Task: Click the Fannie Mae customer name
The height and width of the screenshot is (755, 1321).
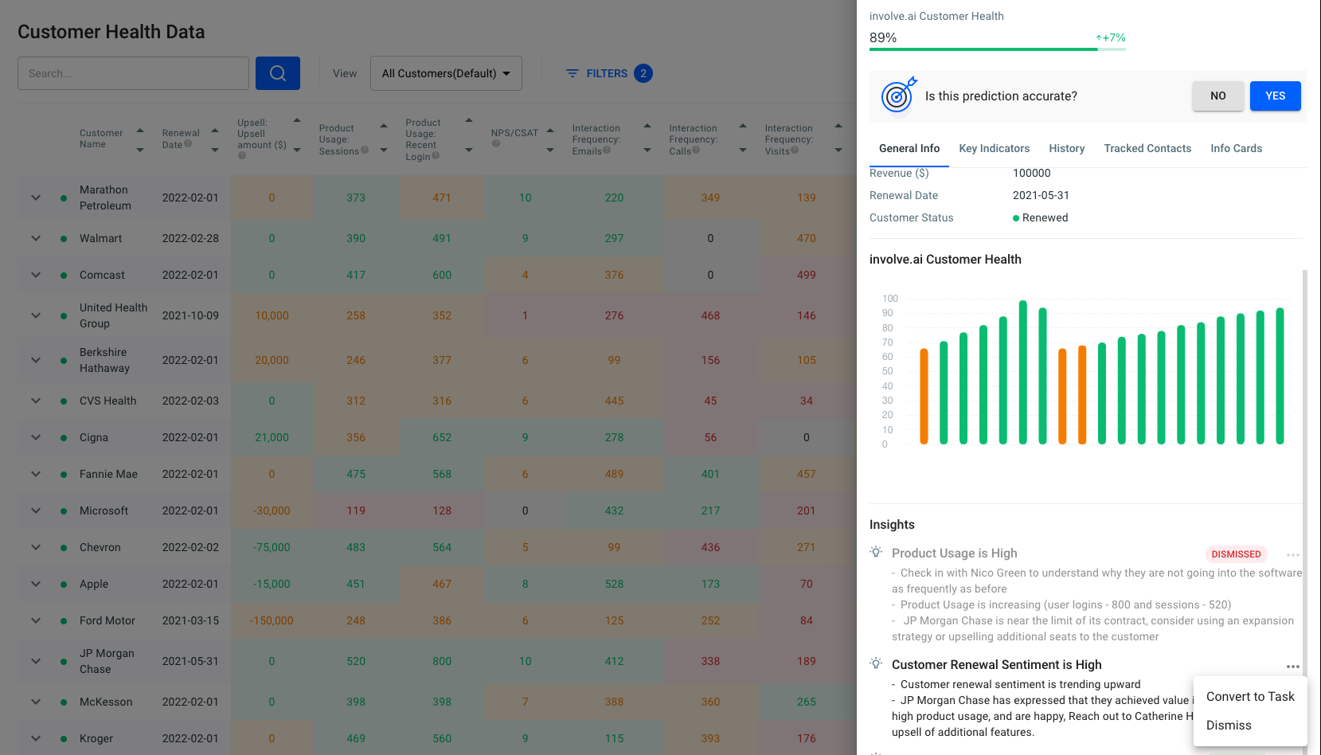Action: coord(108,474)
